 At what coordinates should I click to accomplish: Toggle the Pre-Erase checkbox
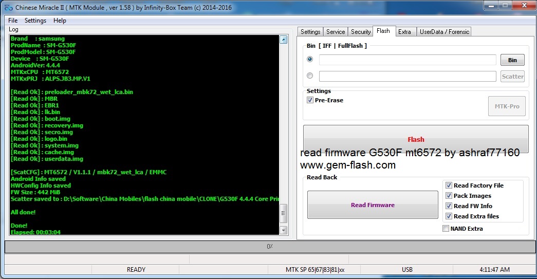(x=310, y=100)
